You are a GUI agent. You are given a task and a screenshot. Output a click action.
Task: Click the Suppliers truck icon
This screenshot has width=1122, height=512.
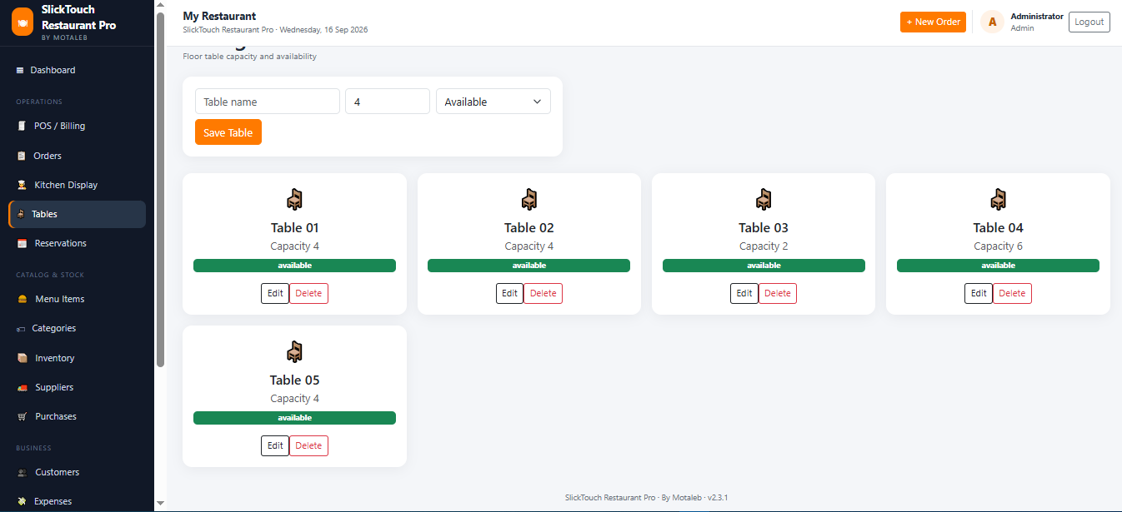tap(22, 387)
